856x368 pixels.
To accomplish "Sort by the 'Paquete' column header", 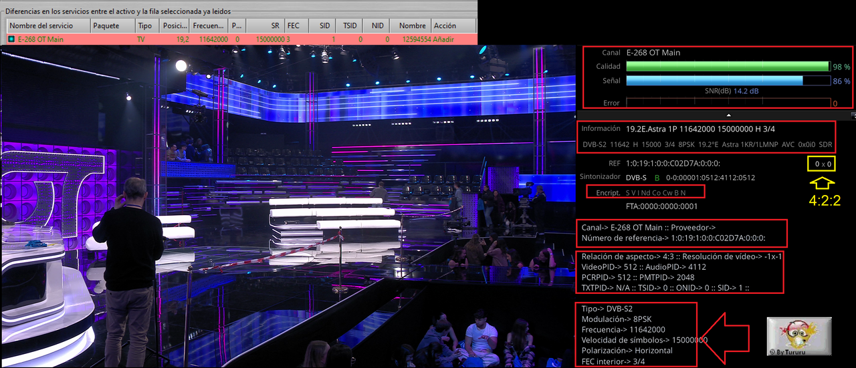I will [x=112, y=25].
